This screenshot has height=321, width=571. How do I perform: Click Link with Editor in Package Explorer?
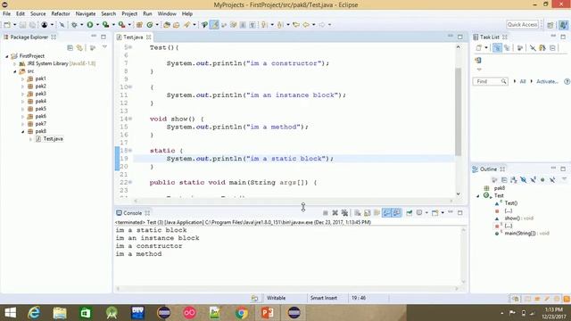(79, 47)
